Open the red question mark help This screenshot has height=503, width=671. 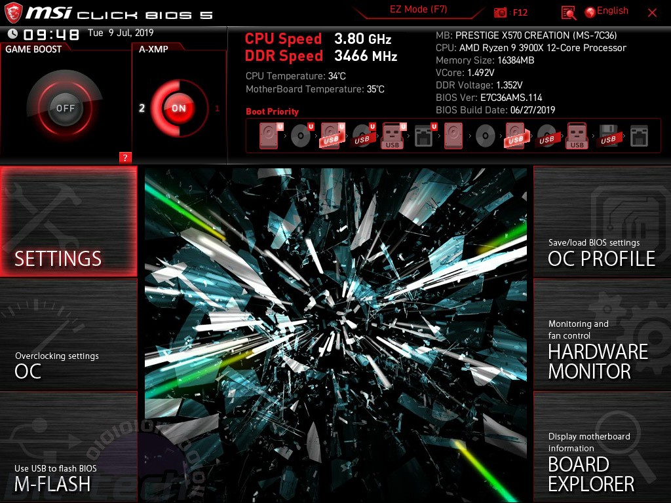(x=125, y=157)
